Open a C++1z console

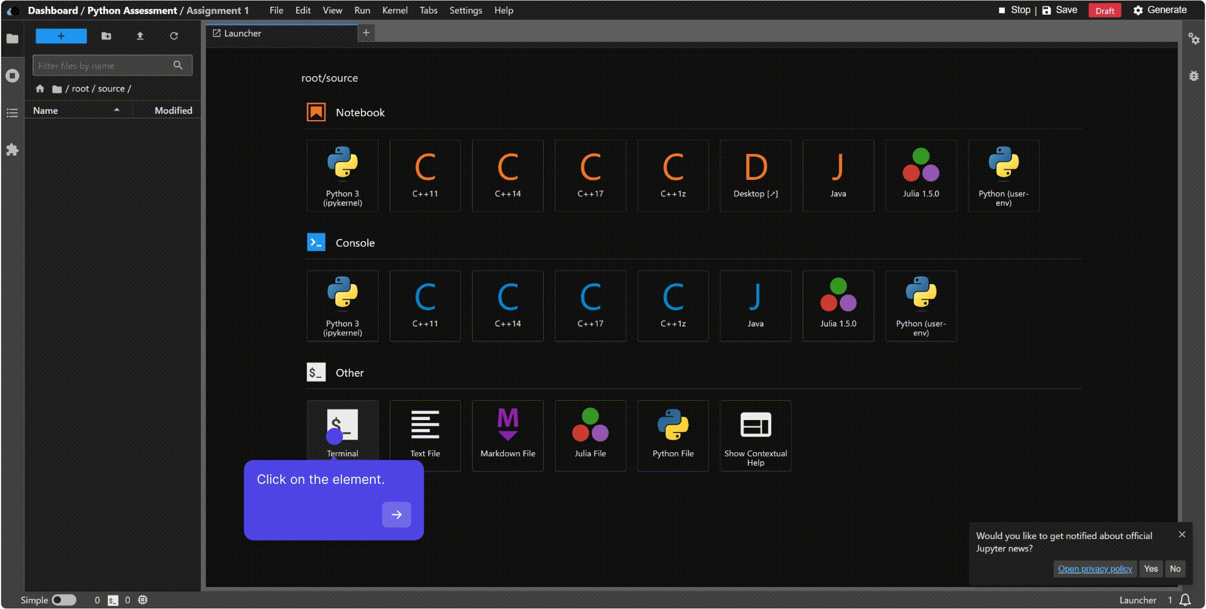673,306
